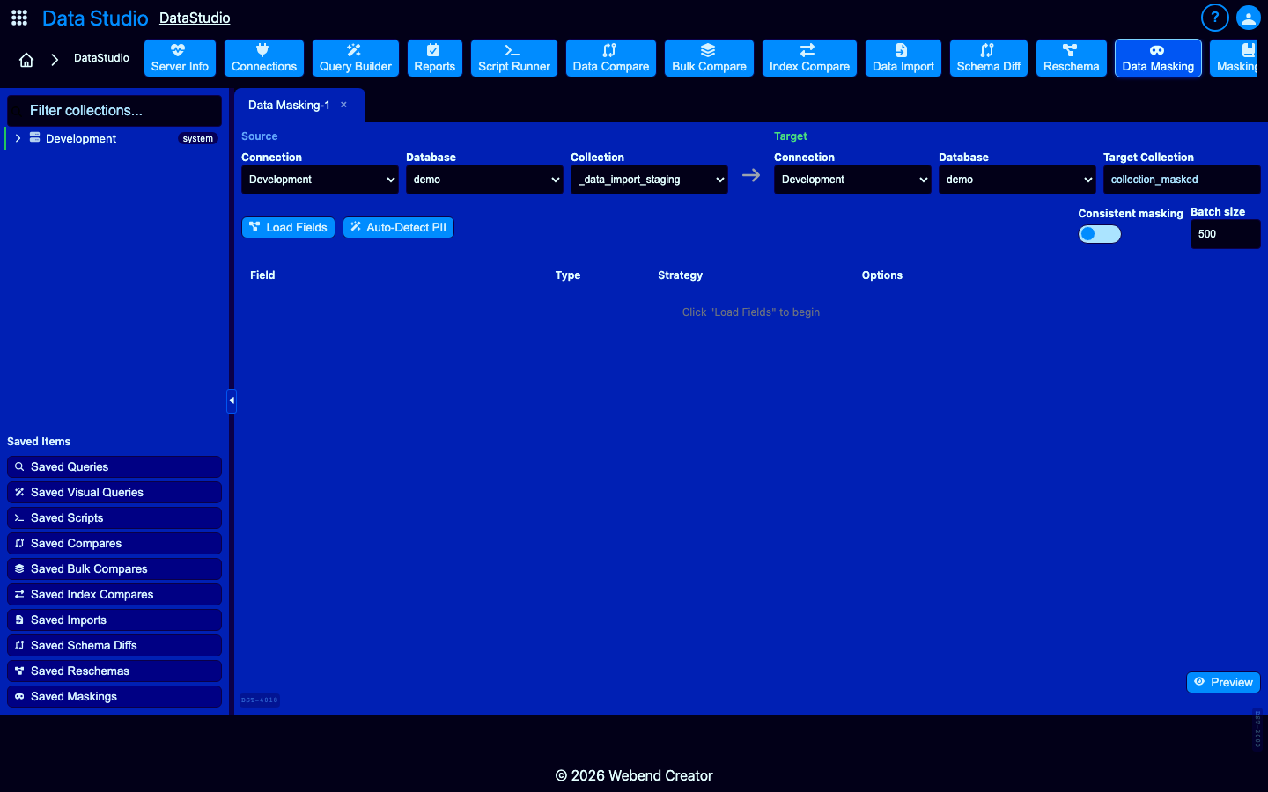
Task: Open Source Connection dropdown
Action: click(320, 180)
